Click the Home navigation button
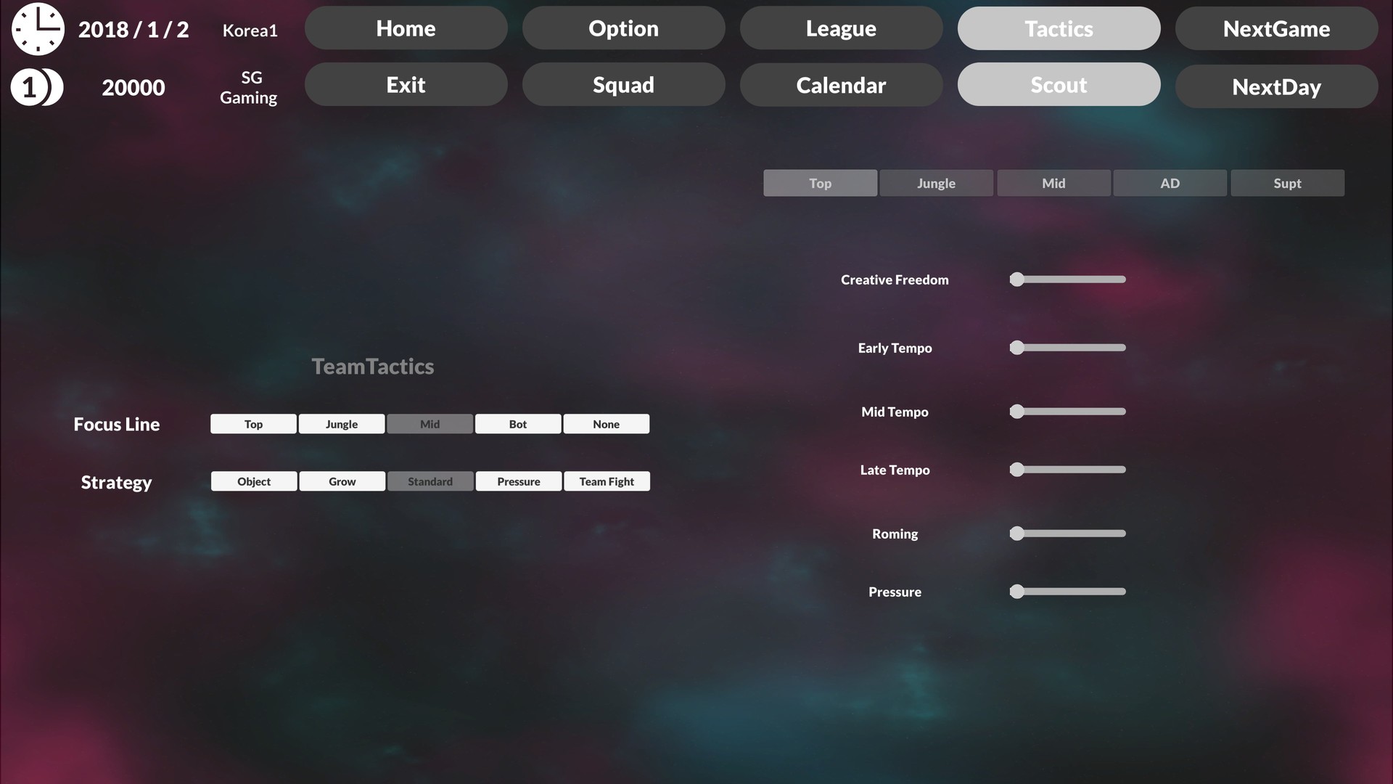The image size is (1393, 784). [406, 28]
